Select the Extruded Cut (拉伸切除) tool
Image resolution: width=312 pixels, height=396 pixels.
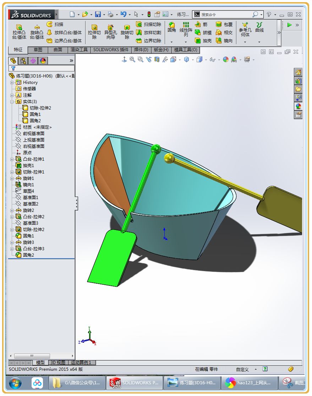94,32
